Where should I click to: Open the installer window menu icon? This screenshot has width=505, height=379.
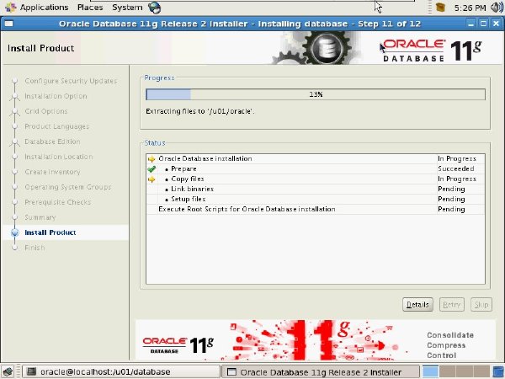coord(8,24)
